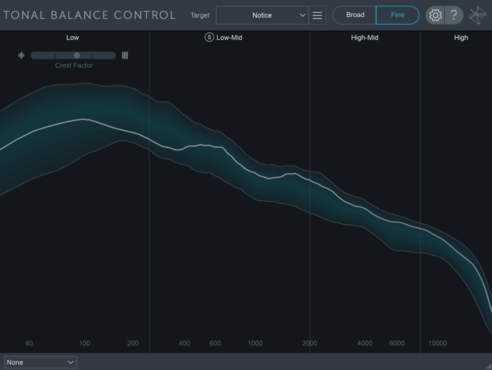
Task: Click the 100 Hz frequency label
Action: click(84, 343)
